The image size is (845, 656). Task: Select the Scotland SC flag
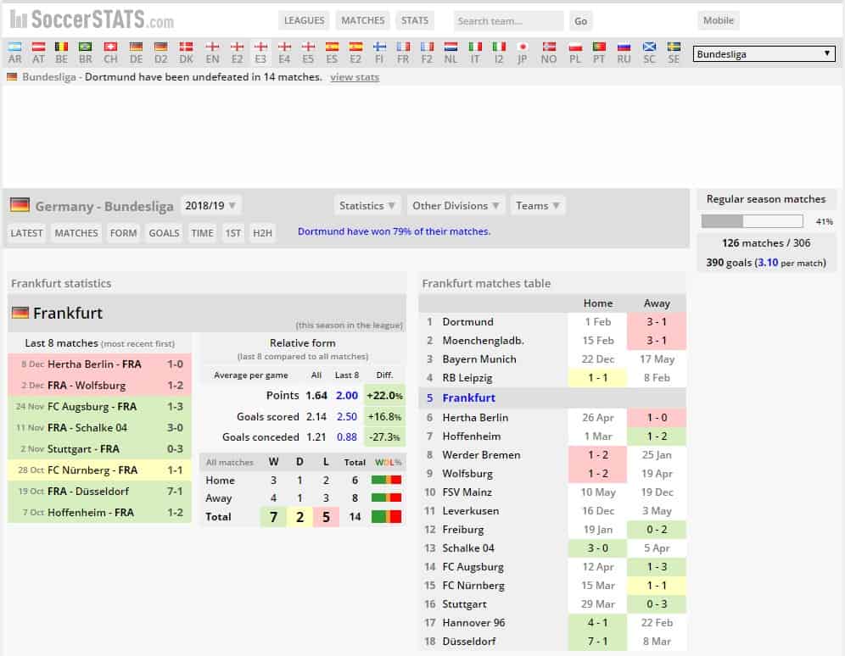649,47
